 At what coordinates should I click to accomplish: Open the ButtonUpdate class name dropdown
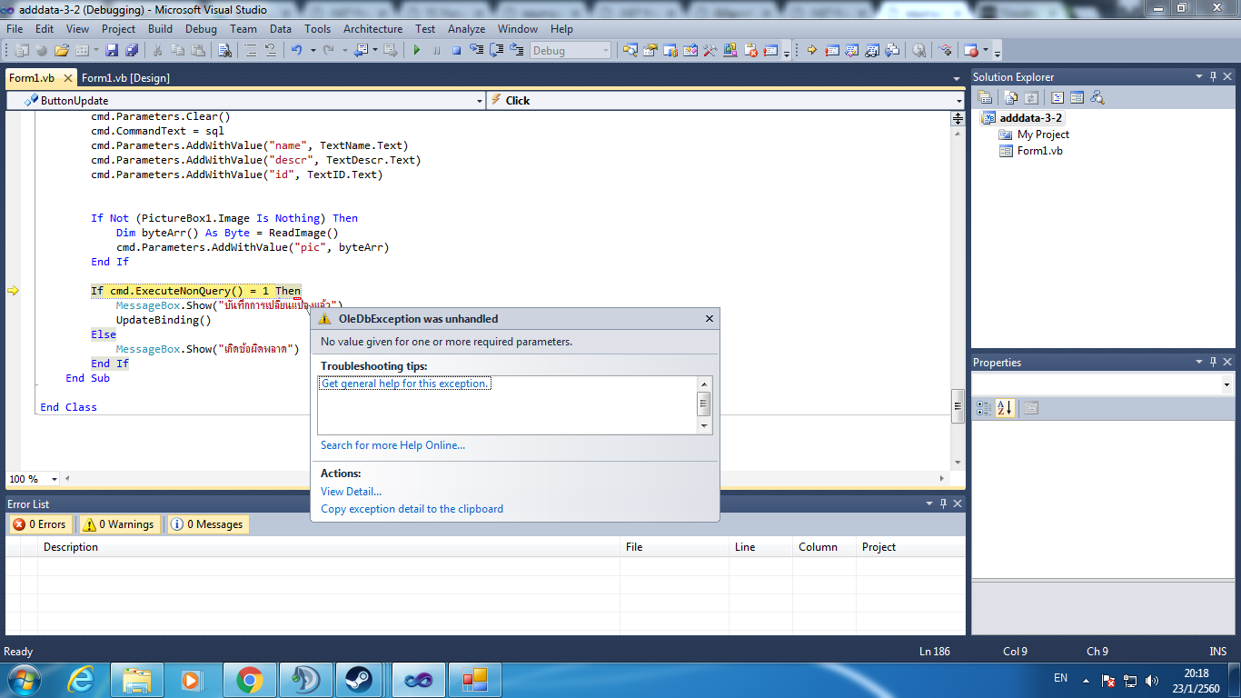[480, 101]
